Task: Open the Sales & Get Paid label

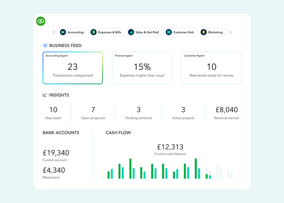Action: 147,32
